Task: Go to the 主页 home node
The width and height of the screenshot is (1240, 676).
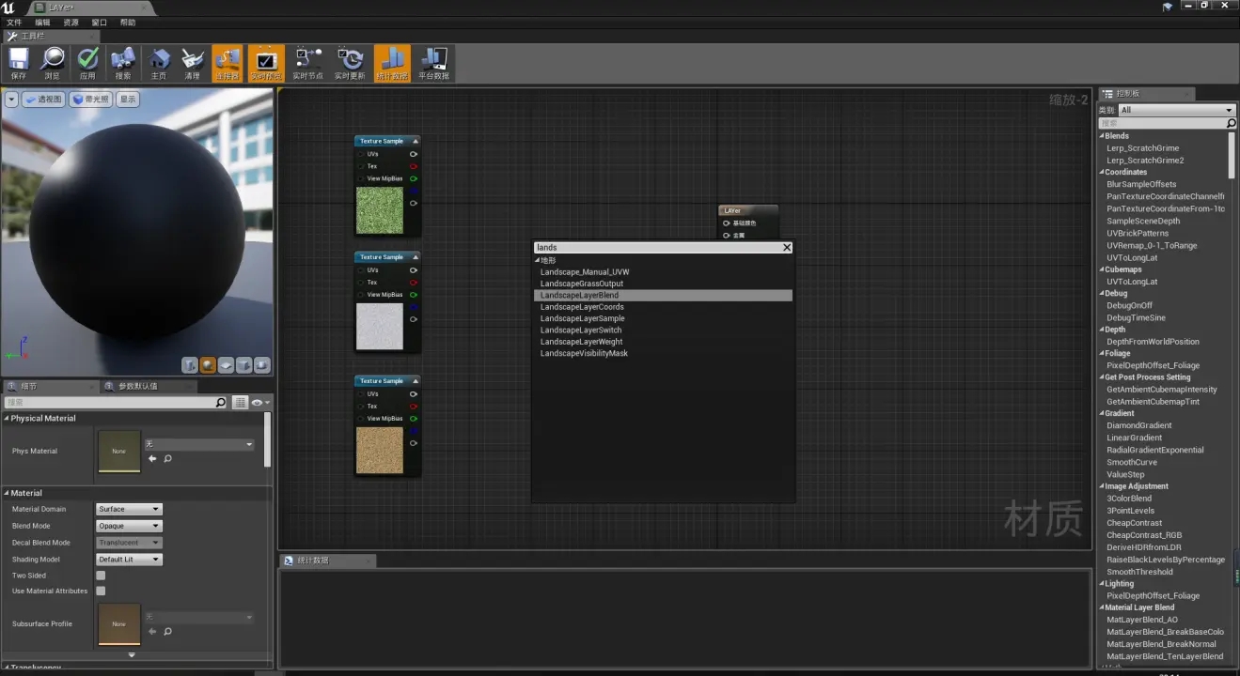Action: [x=159, y=63]
